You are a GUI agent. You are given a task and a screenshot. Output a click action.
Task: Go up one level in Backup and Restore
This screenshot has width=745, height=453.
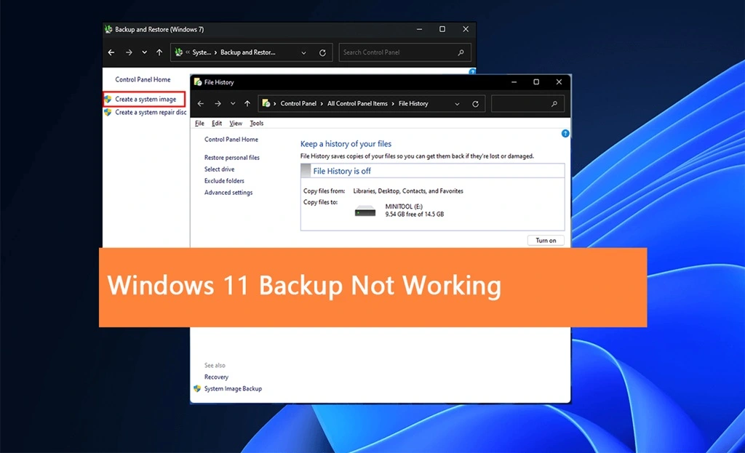[x=159, y=52]
